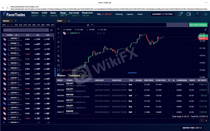Expand the NZDUSD row chevron
The height and width of the screenshot is (131, 210).
[x=8, y=68]
